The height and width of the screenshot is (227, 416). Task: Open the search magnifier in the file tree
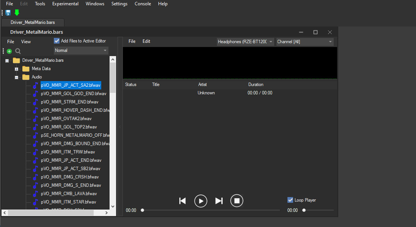[17, 50]
